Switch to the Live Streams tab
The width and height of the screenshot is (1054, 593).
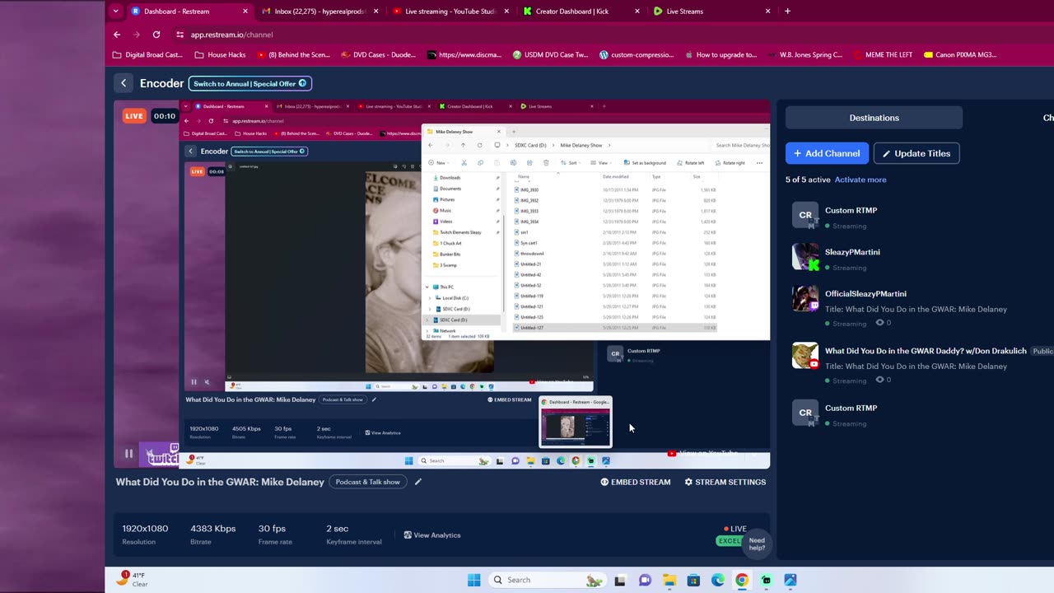pyautogui.click(x=713, y=12)
